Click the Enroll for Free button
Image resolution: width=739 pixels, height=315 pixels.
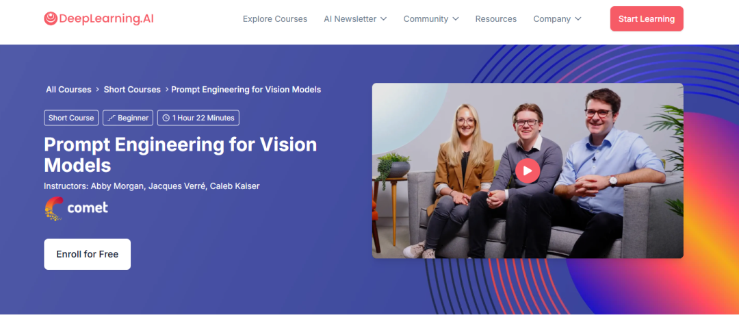click(x=87, y=254)
